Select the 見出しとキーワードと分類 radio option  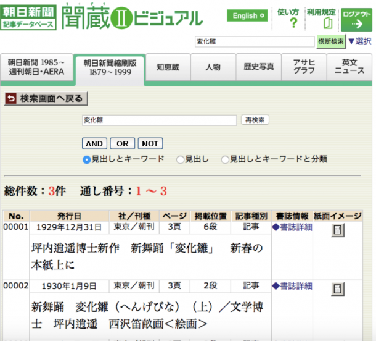[x=225, y=159]
